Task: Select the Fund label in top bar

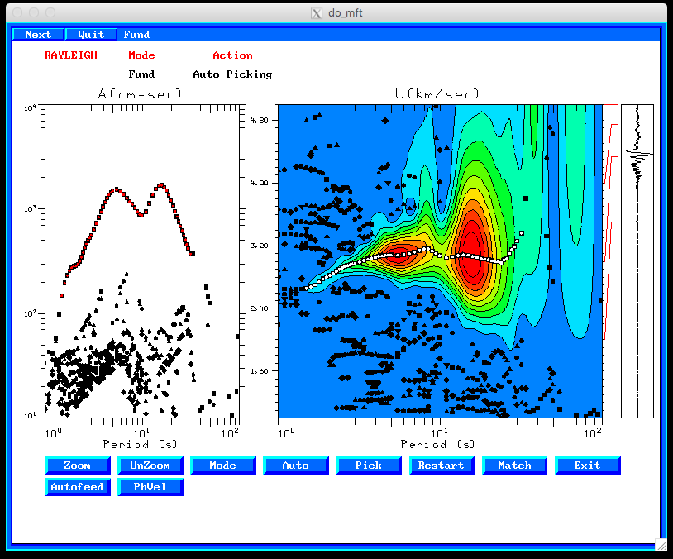Action: click(x=136, y=35)
